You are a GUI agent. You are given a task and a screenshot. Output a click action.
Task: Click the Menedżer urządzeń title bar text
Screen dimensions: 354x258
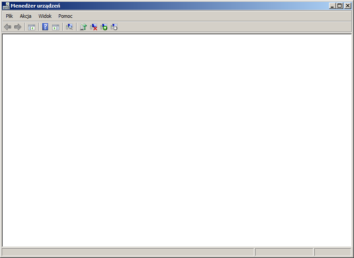coord(36,6)
